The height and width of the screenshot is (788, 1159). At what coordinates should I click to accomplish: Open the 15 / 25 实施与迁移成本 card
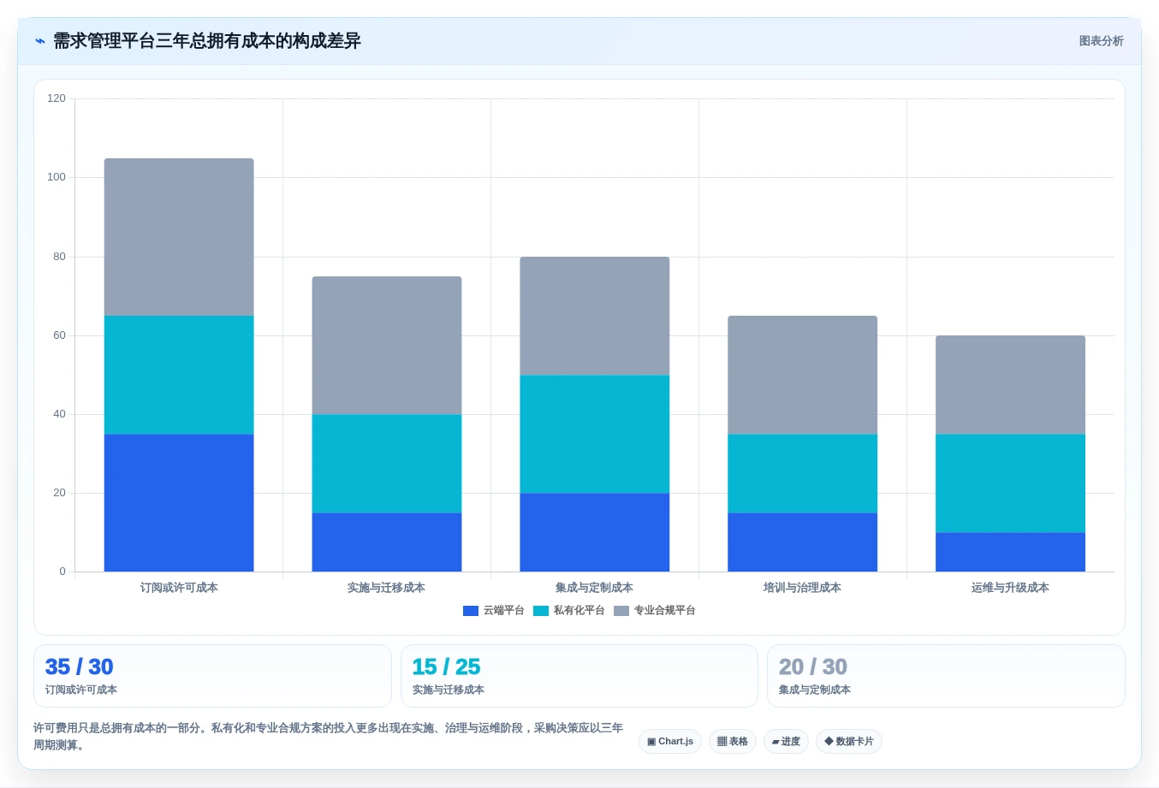coord(579,676)
